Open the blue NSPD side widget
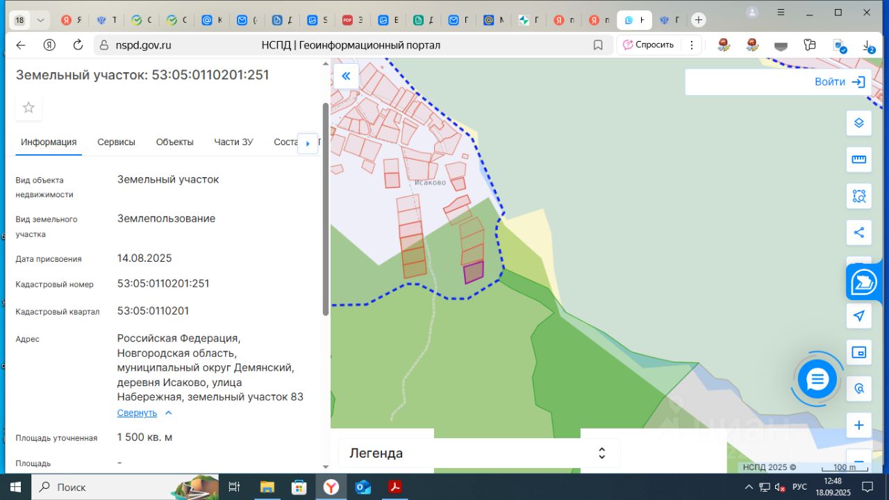 pyautogui.click(x=865, y=282)
